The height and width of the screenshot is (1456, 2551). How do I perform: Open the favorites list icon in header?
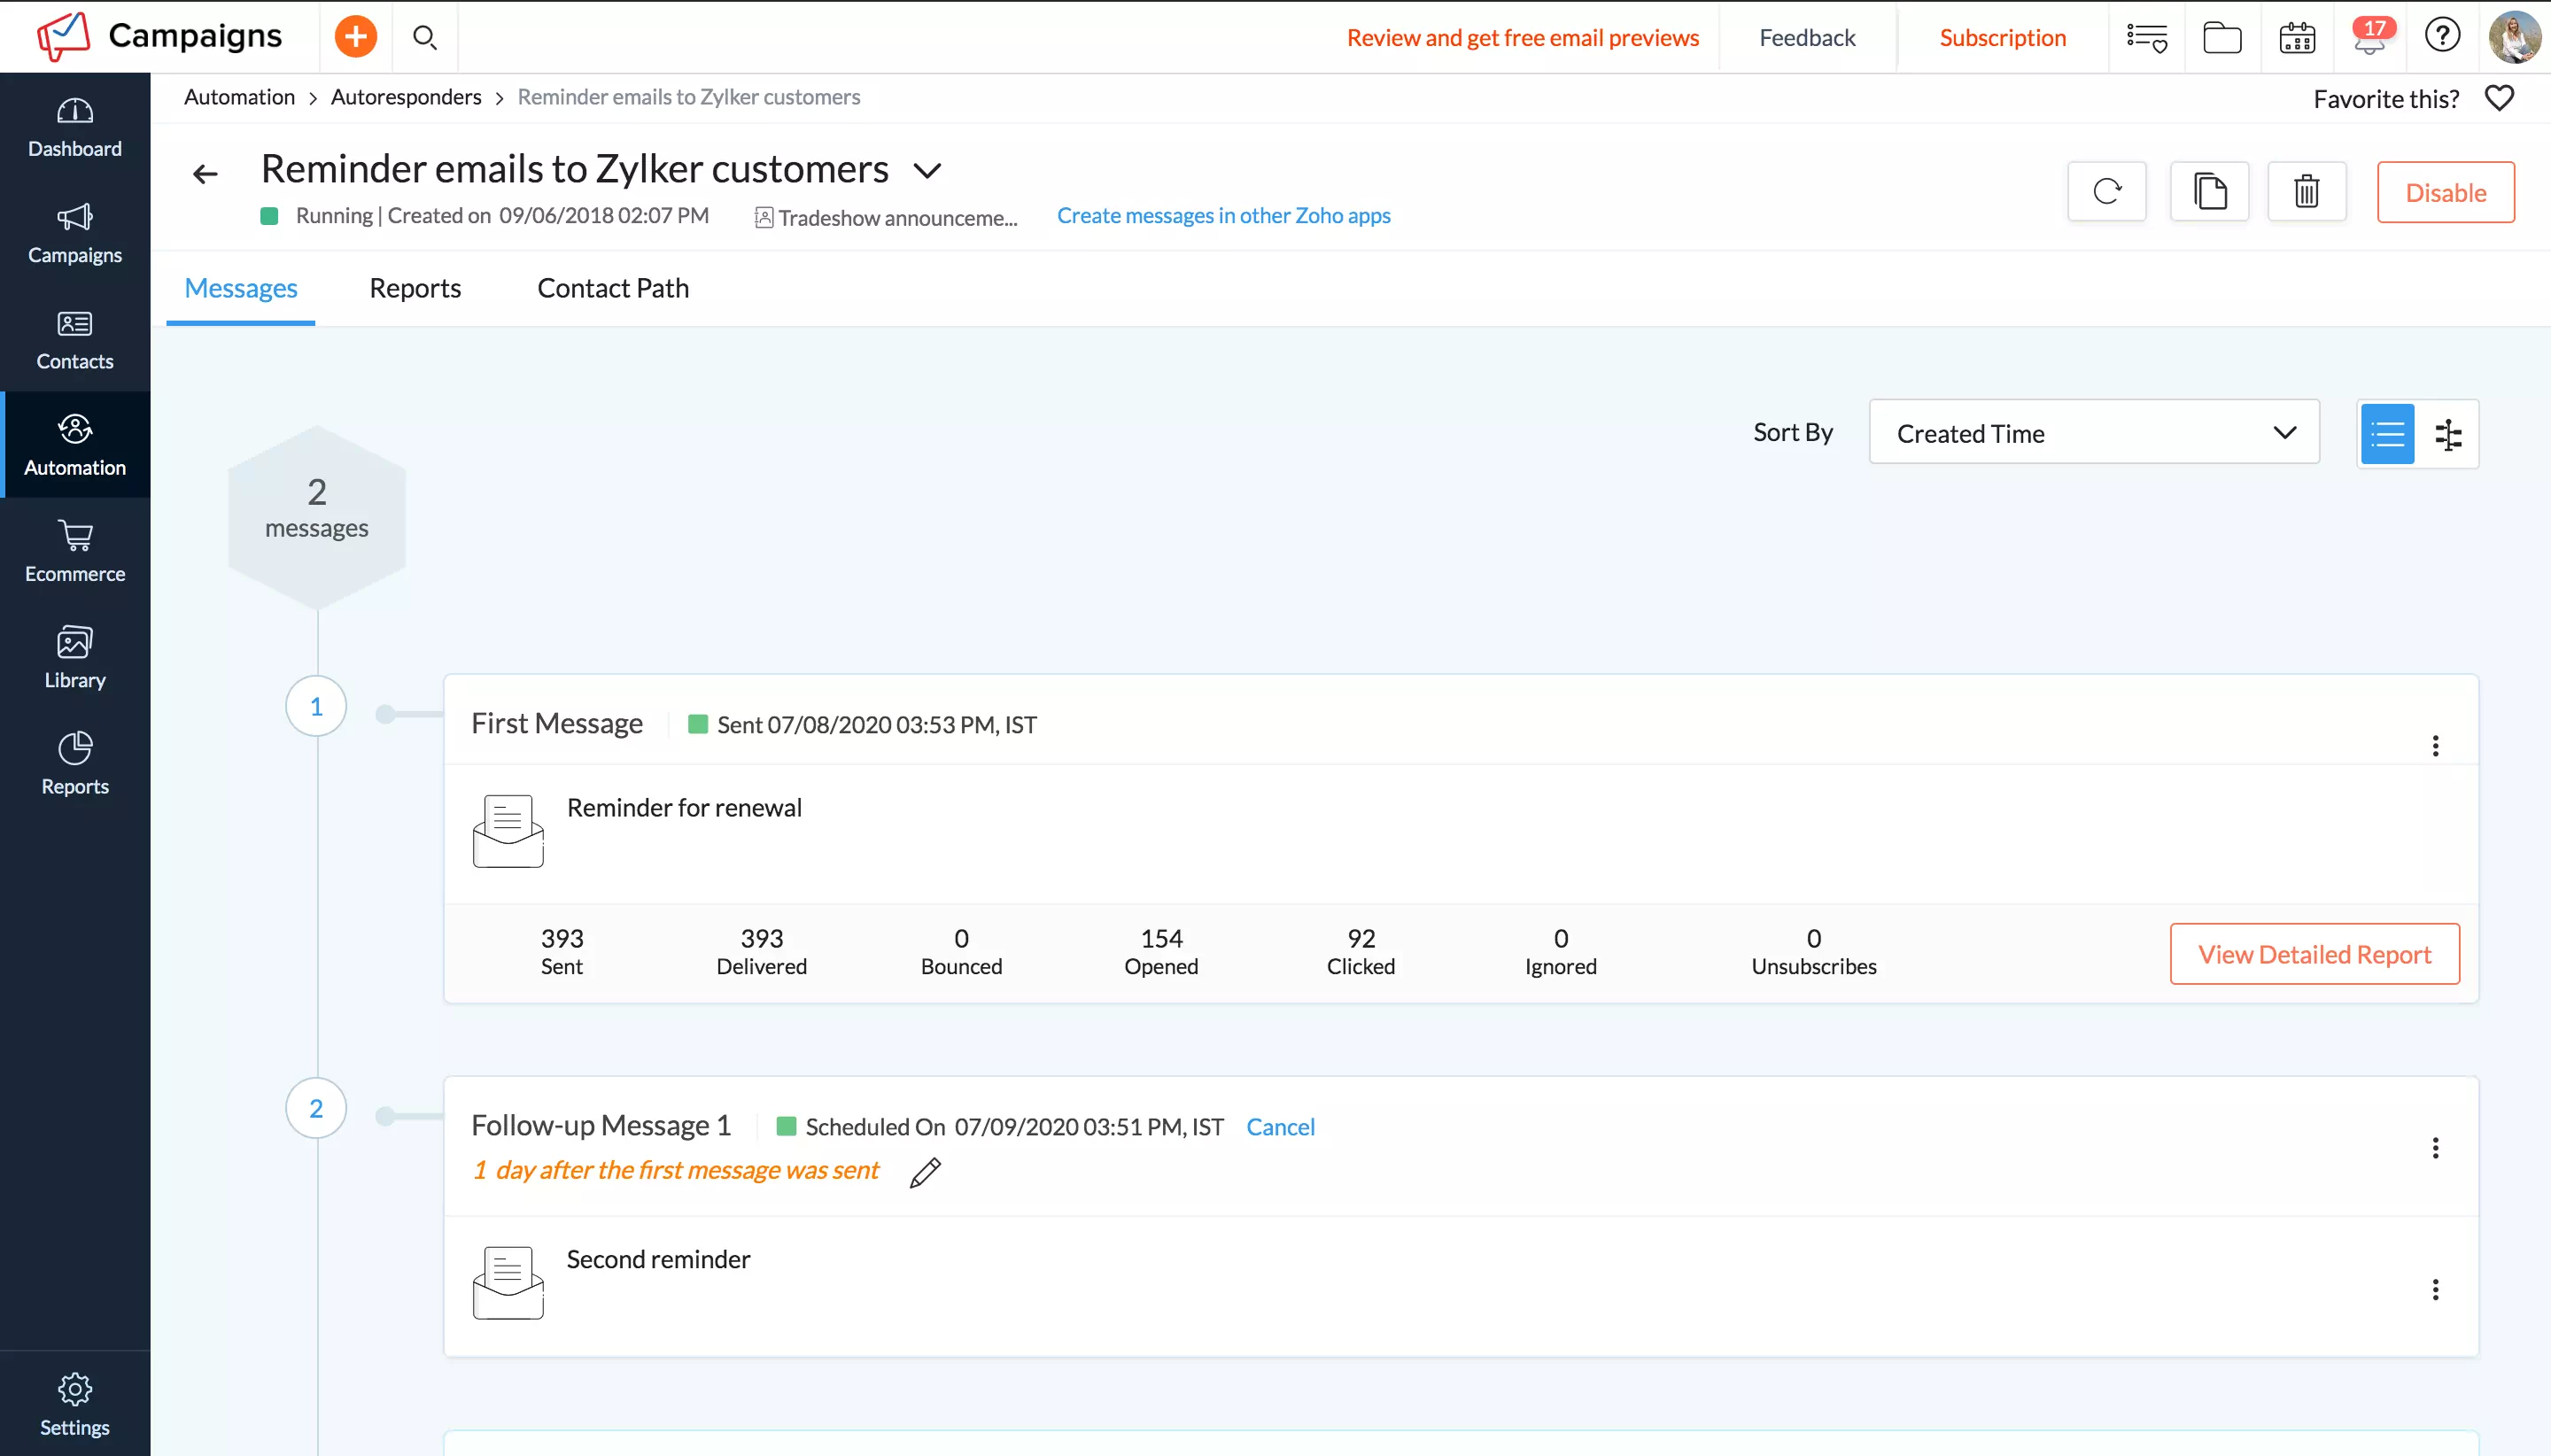(2146, 37)
